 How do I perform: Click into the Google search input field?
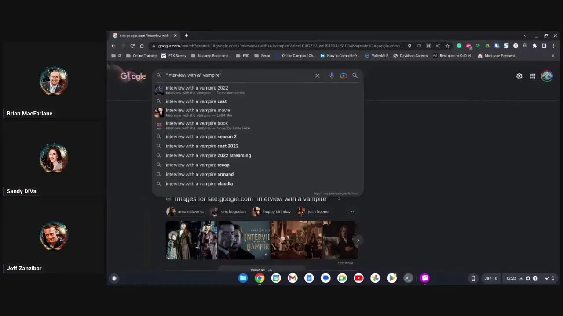[x=238, y=75]
